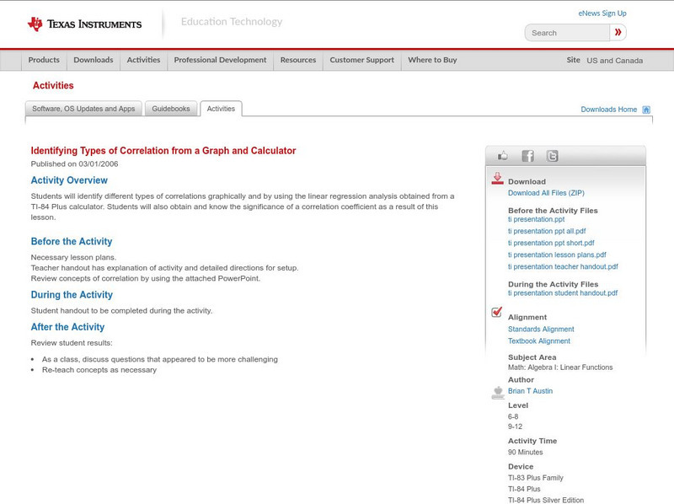Share the activity on Facebook

[x=527, y=156]
